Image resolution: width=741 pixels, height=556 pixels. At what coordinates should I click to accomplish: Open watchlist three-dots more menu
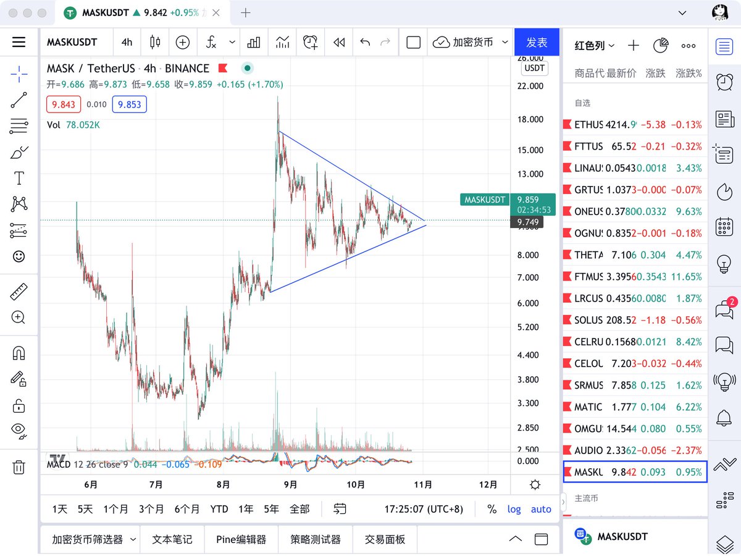click(689, 45)
